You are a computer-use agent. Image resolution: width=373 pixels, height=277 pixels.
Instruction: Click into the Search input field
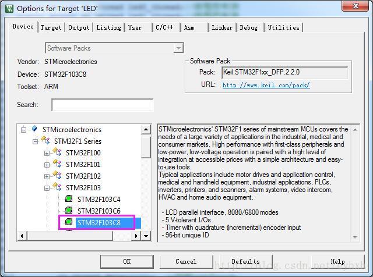(102, 105)
